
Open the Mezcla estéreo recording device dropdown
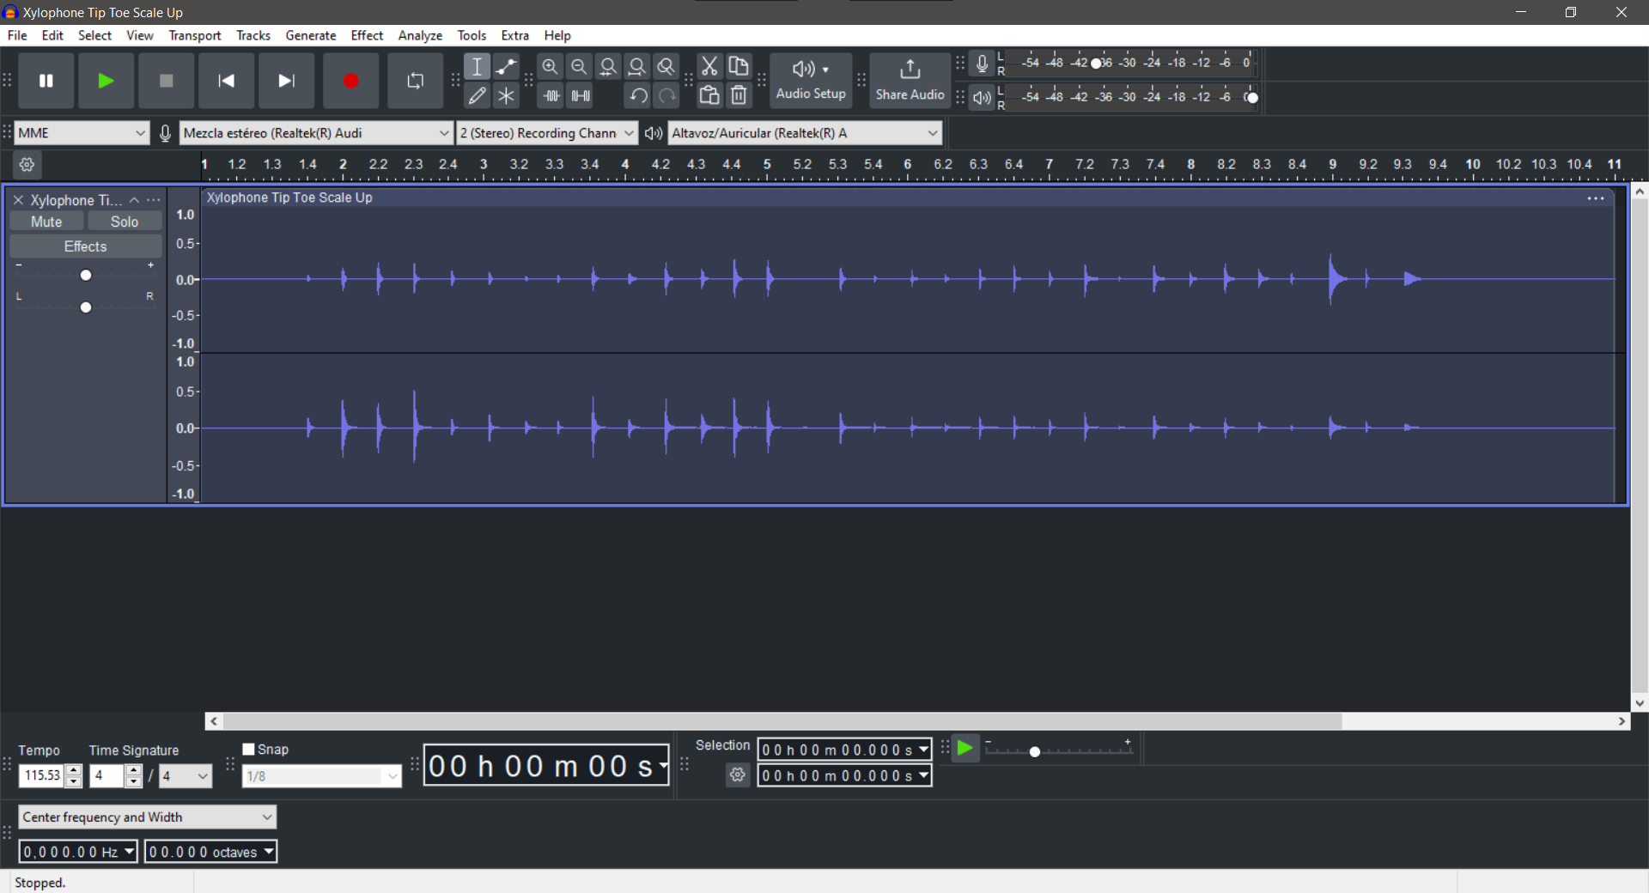tap(316, 133)
